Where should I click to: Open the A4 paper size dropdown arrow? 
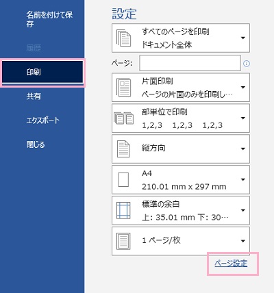point(243,179)
